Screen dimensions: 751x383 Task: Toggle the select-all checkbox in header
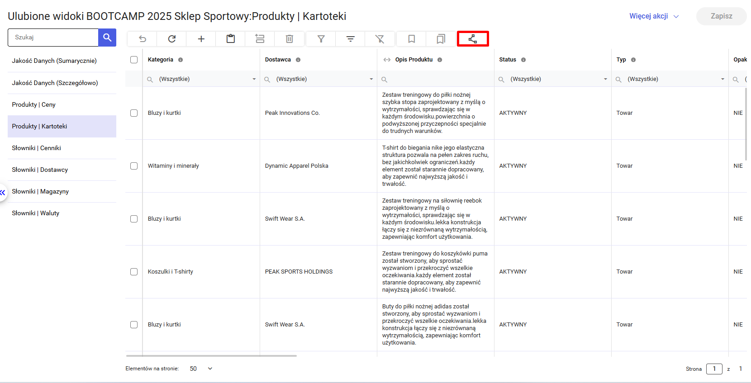tap(134, 60)
